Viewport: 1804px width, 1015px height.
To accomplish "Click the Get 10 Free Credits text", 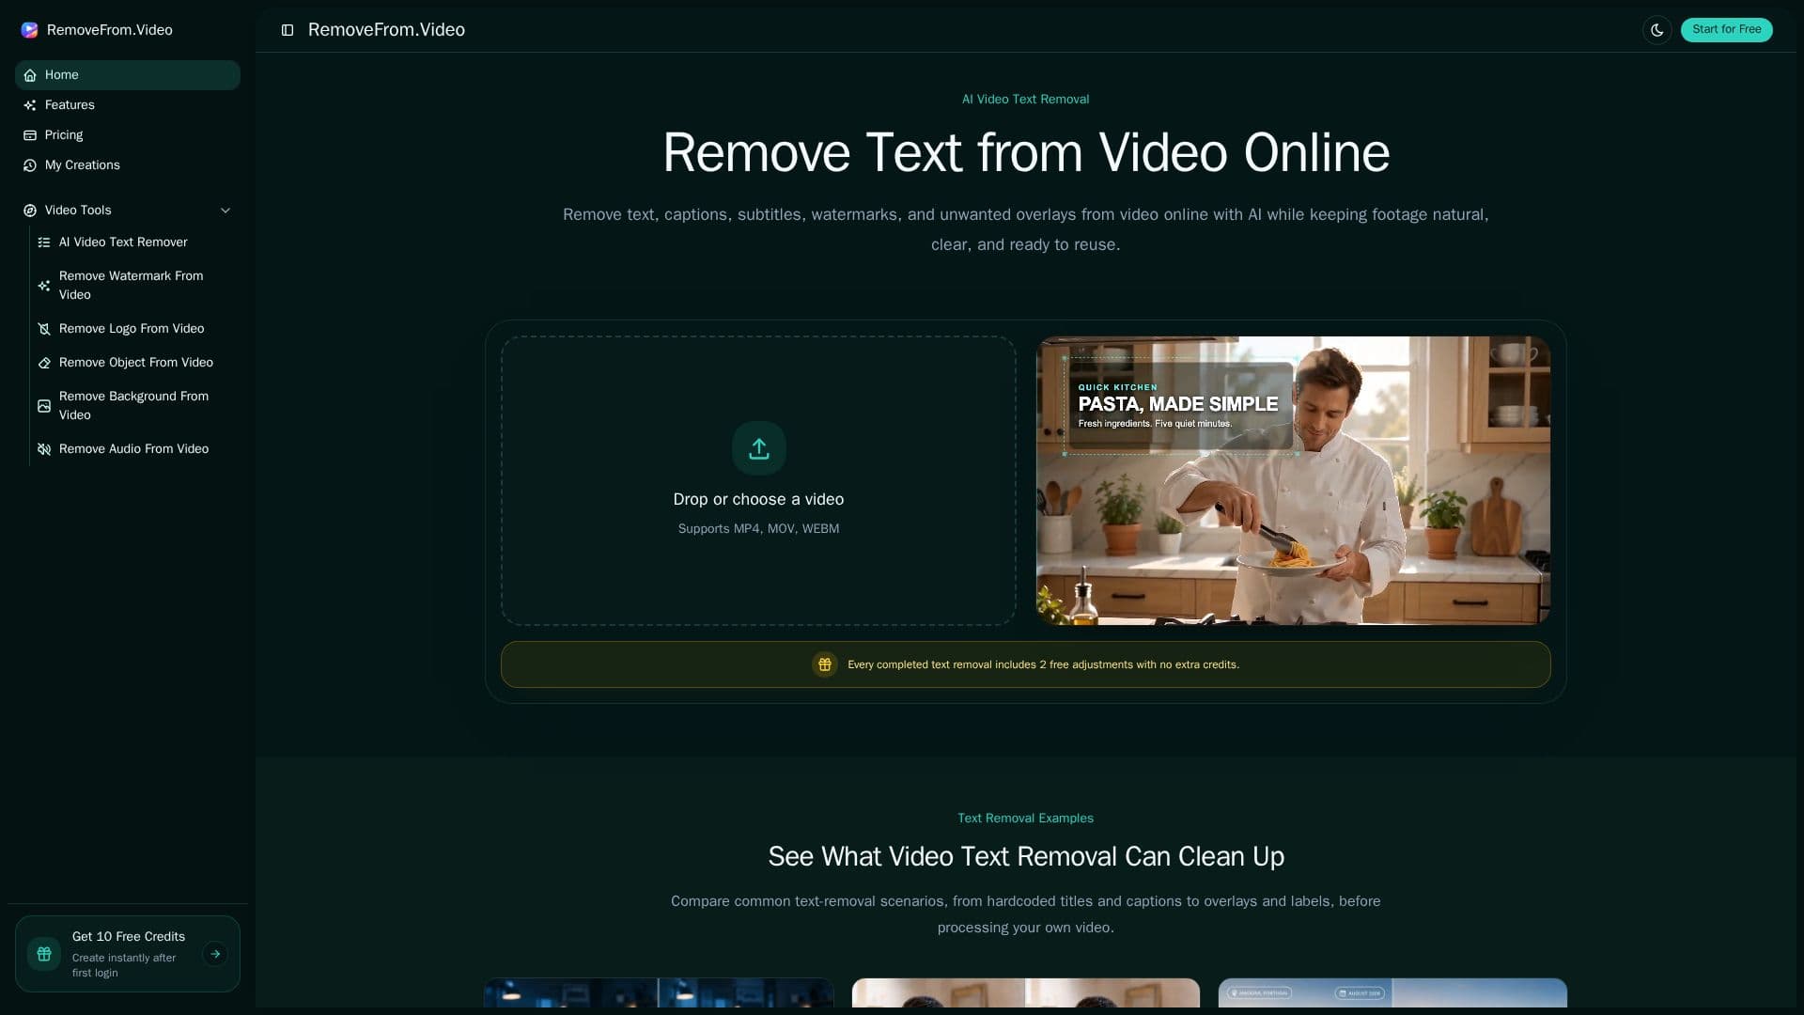I will coord(129,937).
